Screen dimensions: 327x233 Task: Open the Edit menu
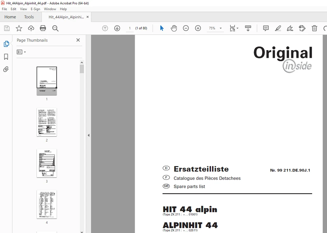(13, 9)
